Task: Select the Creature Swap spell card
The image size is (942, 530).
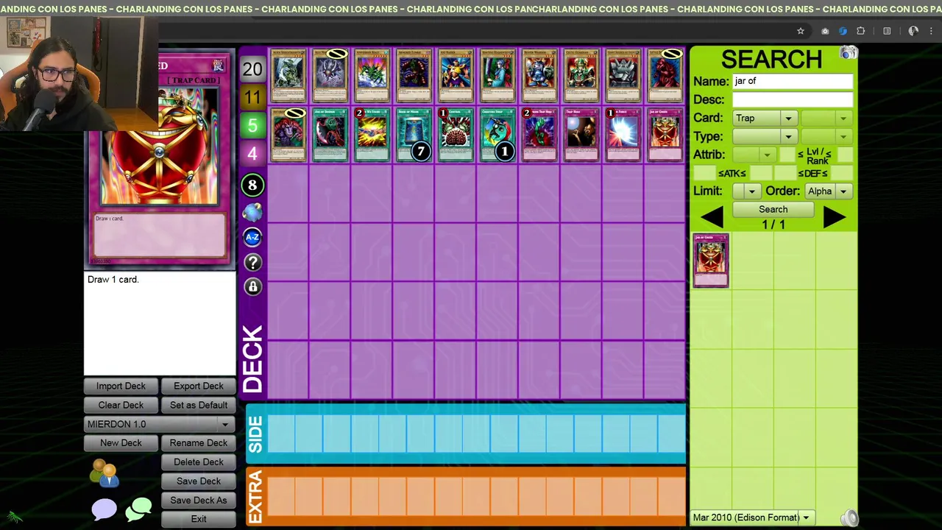Action: tap(497, 135)
